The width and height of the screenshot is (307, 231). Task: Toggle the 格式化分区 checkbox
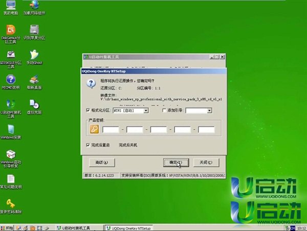point(88,110)
